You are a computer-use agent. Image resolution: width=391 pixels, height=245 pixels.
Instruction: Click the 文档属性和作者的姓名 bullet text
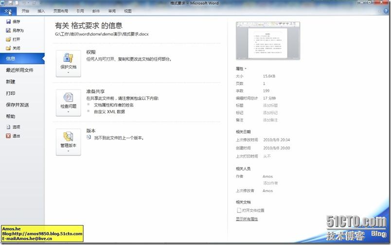(114, 105)
